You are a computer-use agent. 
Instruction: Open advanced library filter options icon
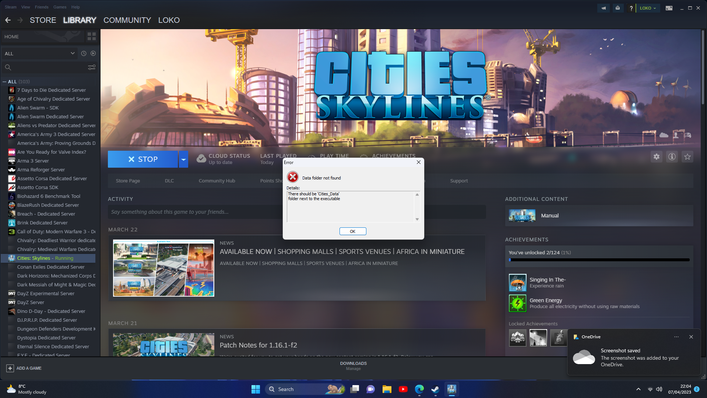[91, 67]
